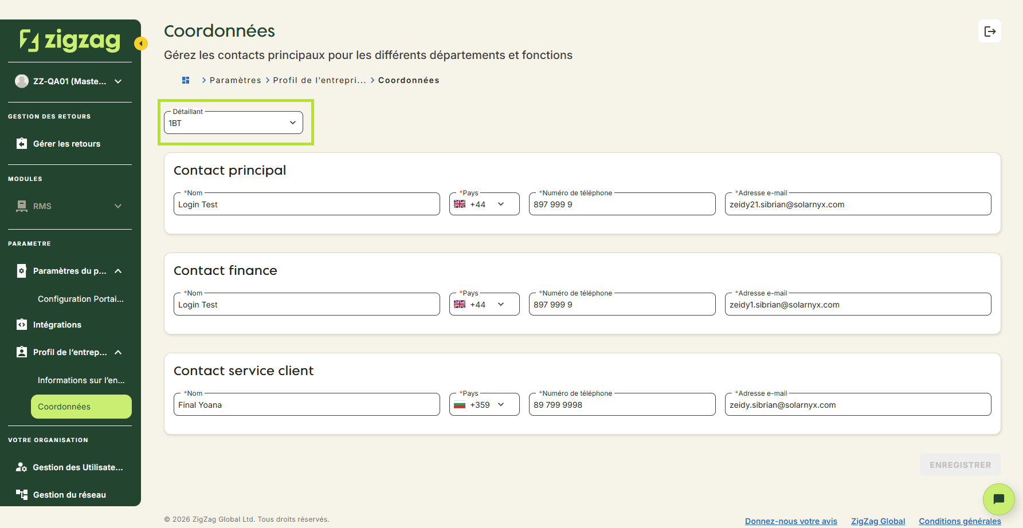Go to Profil de l'entrepri... breadcrumb

click(x=319, y=80)
